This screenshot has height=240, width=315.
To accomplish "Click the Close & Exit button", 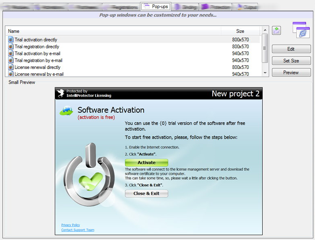I will 147,193.
